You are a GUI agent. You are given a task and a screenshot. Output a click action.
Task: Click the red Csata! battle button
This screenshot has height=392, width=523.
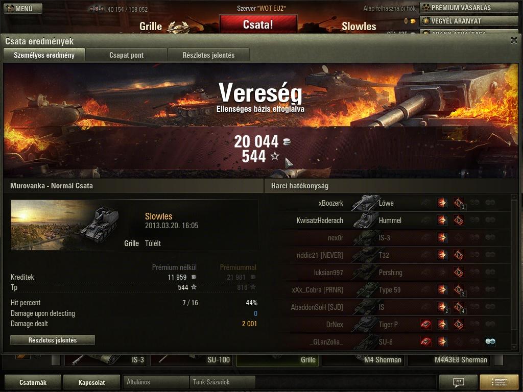[258, 24]
